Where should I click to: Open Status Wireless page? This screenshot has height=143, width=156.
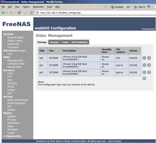[12, 130]
